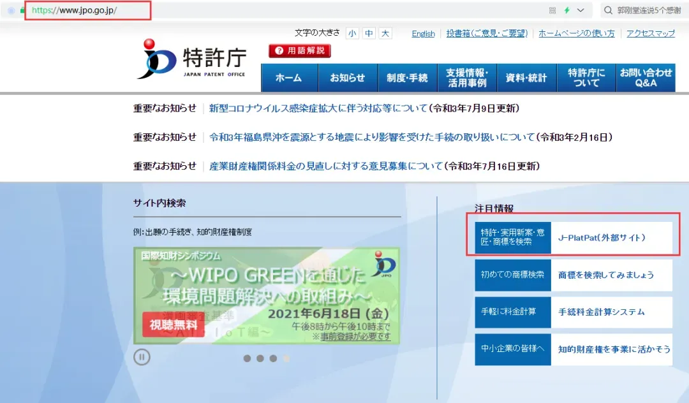Select the ホーム navigation tab
This screenshot has width=689, height=403.
289,78
